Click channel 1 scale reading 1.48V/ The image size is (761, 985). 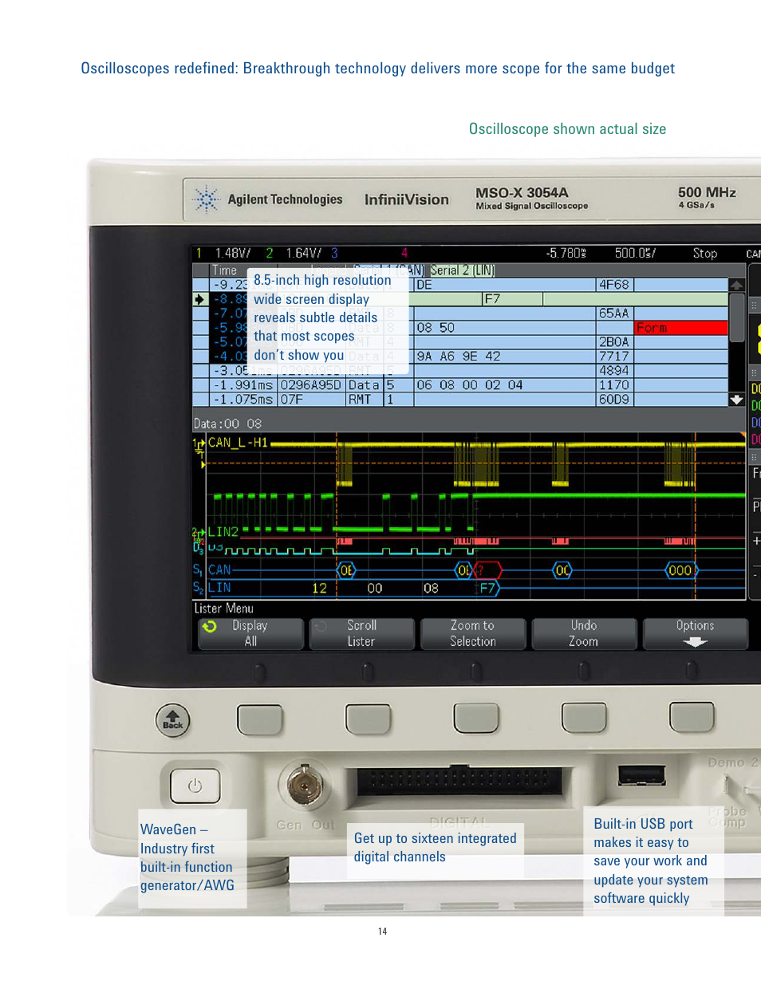233,253
